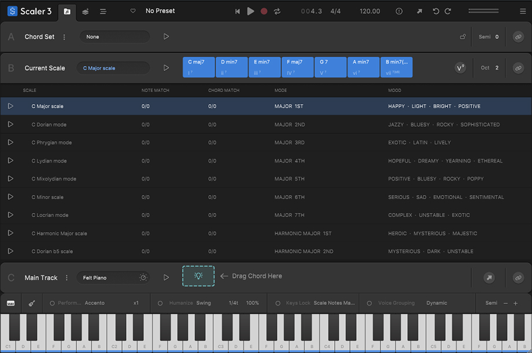Open the V9 chord variation selector
Viewport: 532px width, 353px height.
[460, 68]
